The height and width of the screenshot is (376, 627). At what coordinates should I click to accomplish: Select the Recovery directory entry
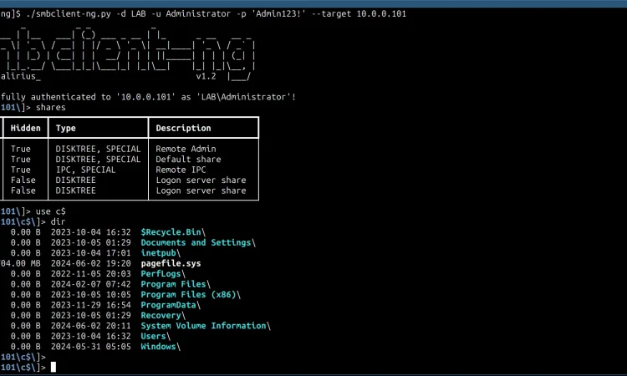[163, 315]
